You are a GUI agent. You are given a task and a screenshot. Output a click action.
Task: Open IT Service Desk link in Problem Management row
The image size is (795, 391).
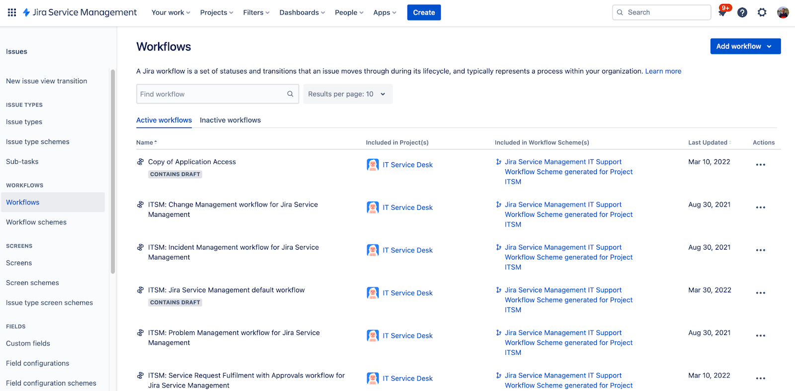pos(407,335)
